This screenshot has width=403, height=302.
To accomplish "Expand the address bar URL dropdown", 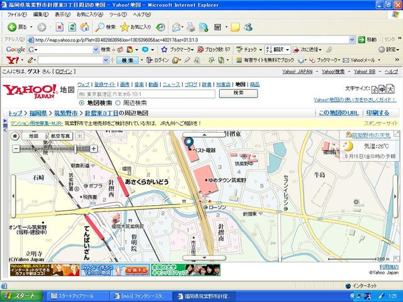I will tap(353, 39).
